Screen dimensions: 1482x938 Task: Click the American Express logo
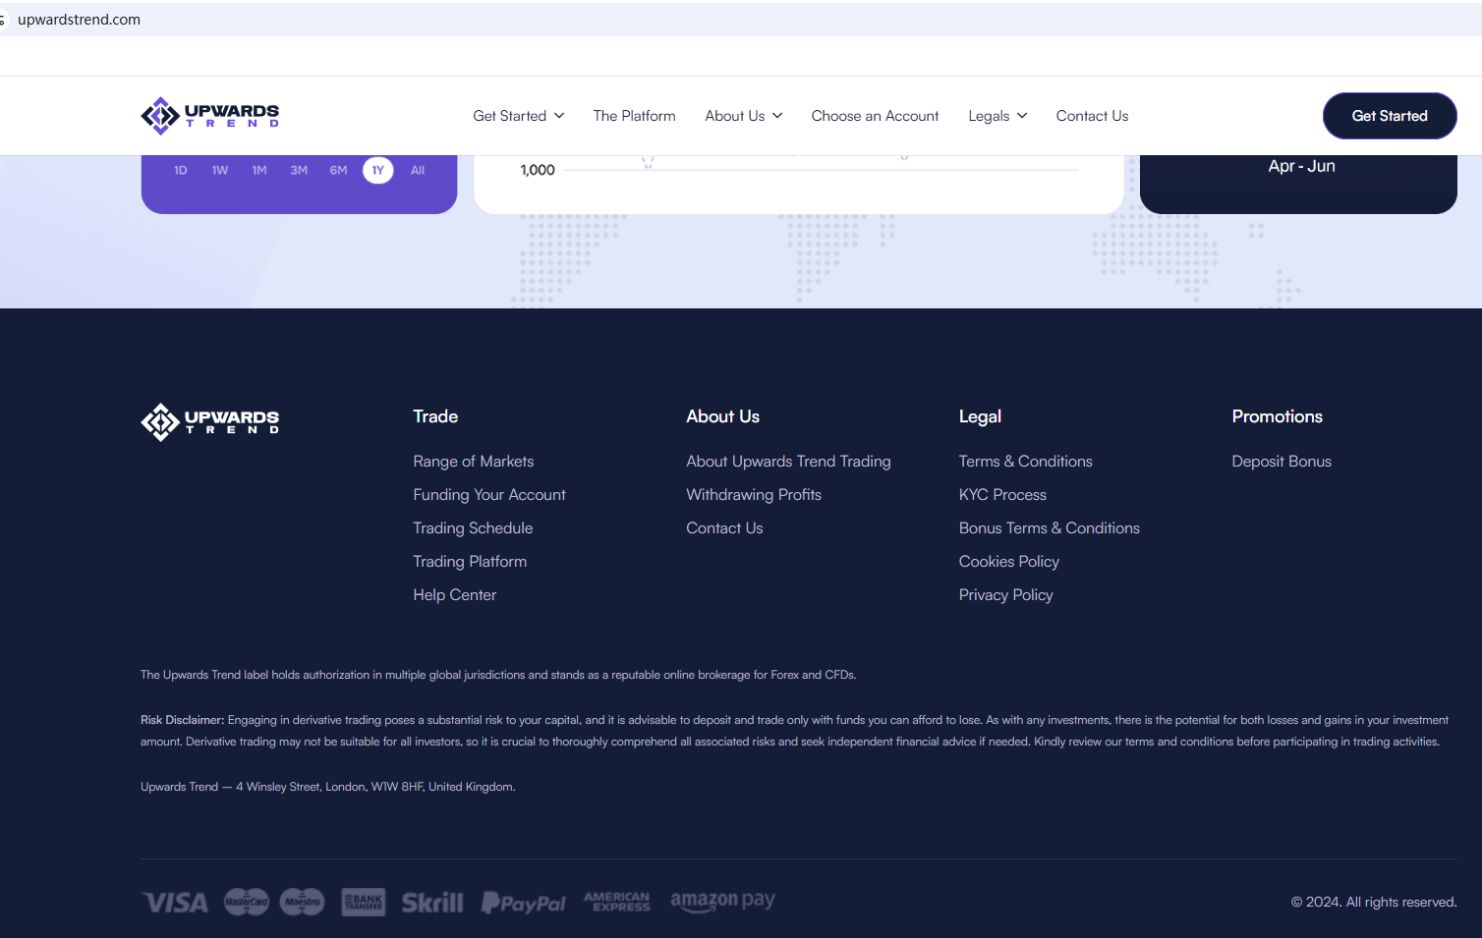[616, 902]
